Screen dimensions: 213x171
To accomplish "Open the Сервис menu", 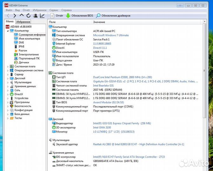I will tap(54, 10).
